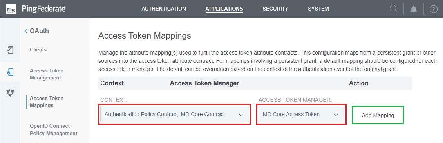
Task: Open Access Token Management in sidebar
Action: pyautogui.click(x=47, y=74)
